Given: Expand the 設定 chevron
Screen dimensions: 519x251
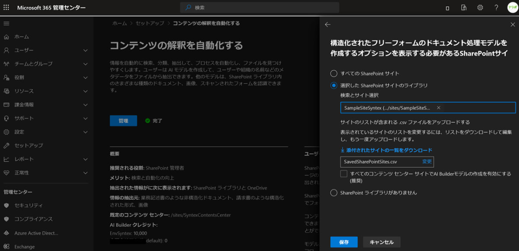Looking at the screenshot, I should click(x=85, y=132).
